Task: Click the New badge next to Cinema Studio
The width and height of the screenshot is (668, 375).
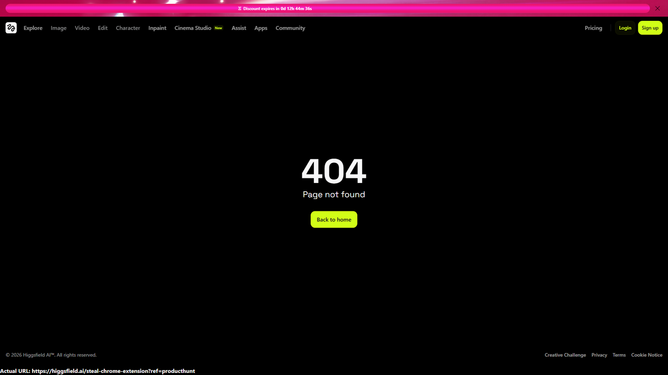Action: click(218, 28)
